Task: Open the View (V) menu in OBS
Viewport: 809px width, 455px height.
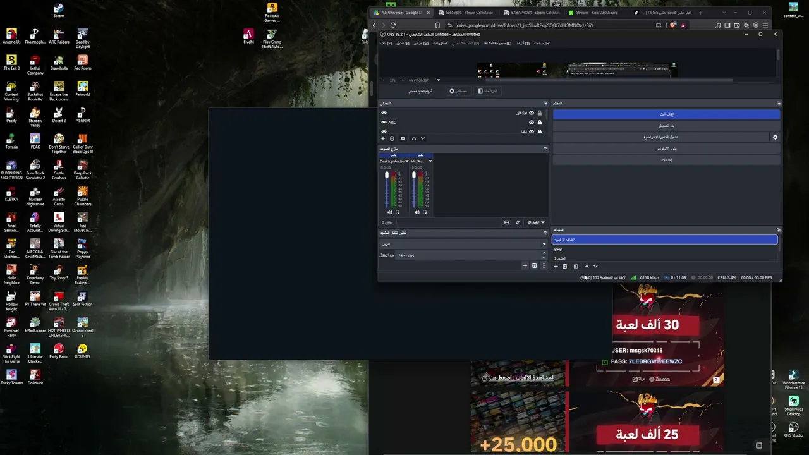Action: point(421,44)
